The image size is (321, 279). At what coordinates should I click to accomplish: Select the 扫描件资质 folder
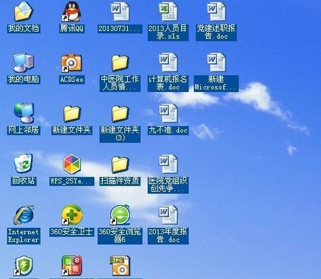click(120, 164)
